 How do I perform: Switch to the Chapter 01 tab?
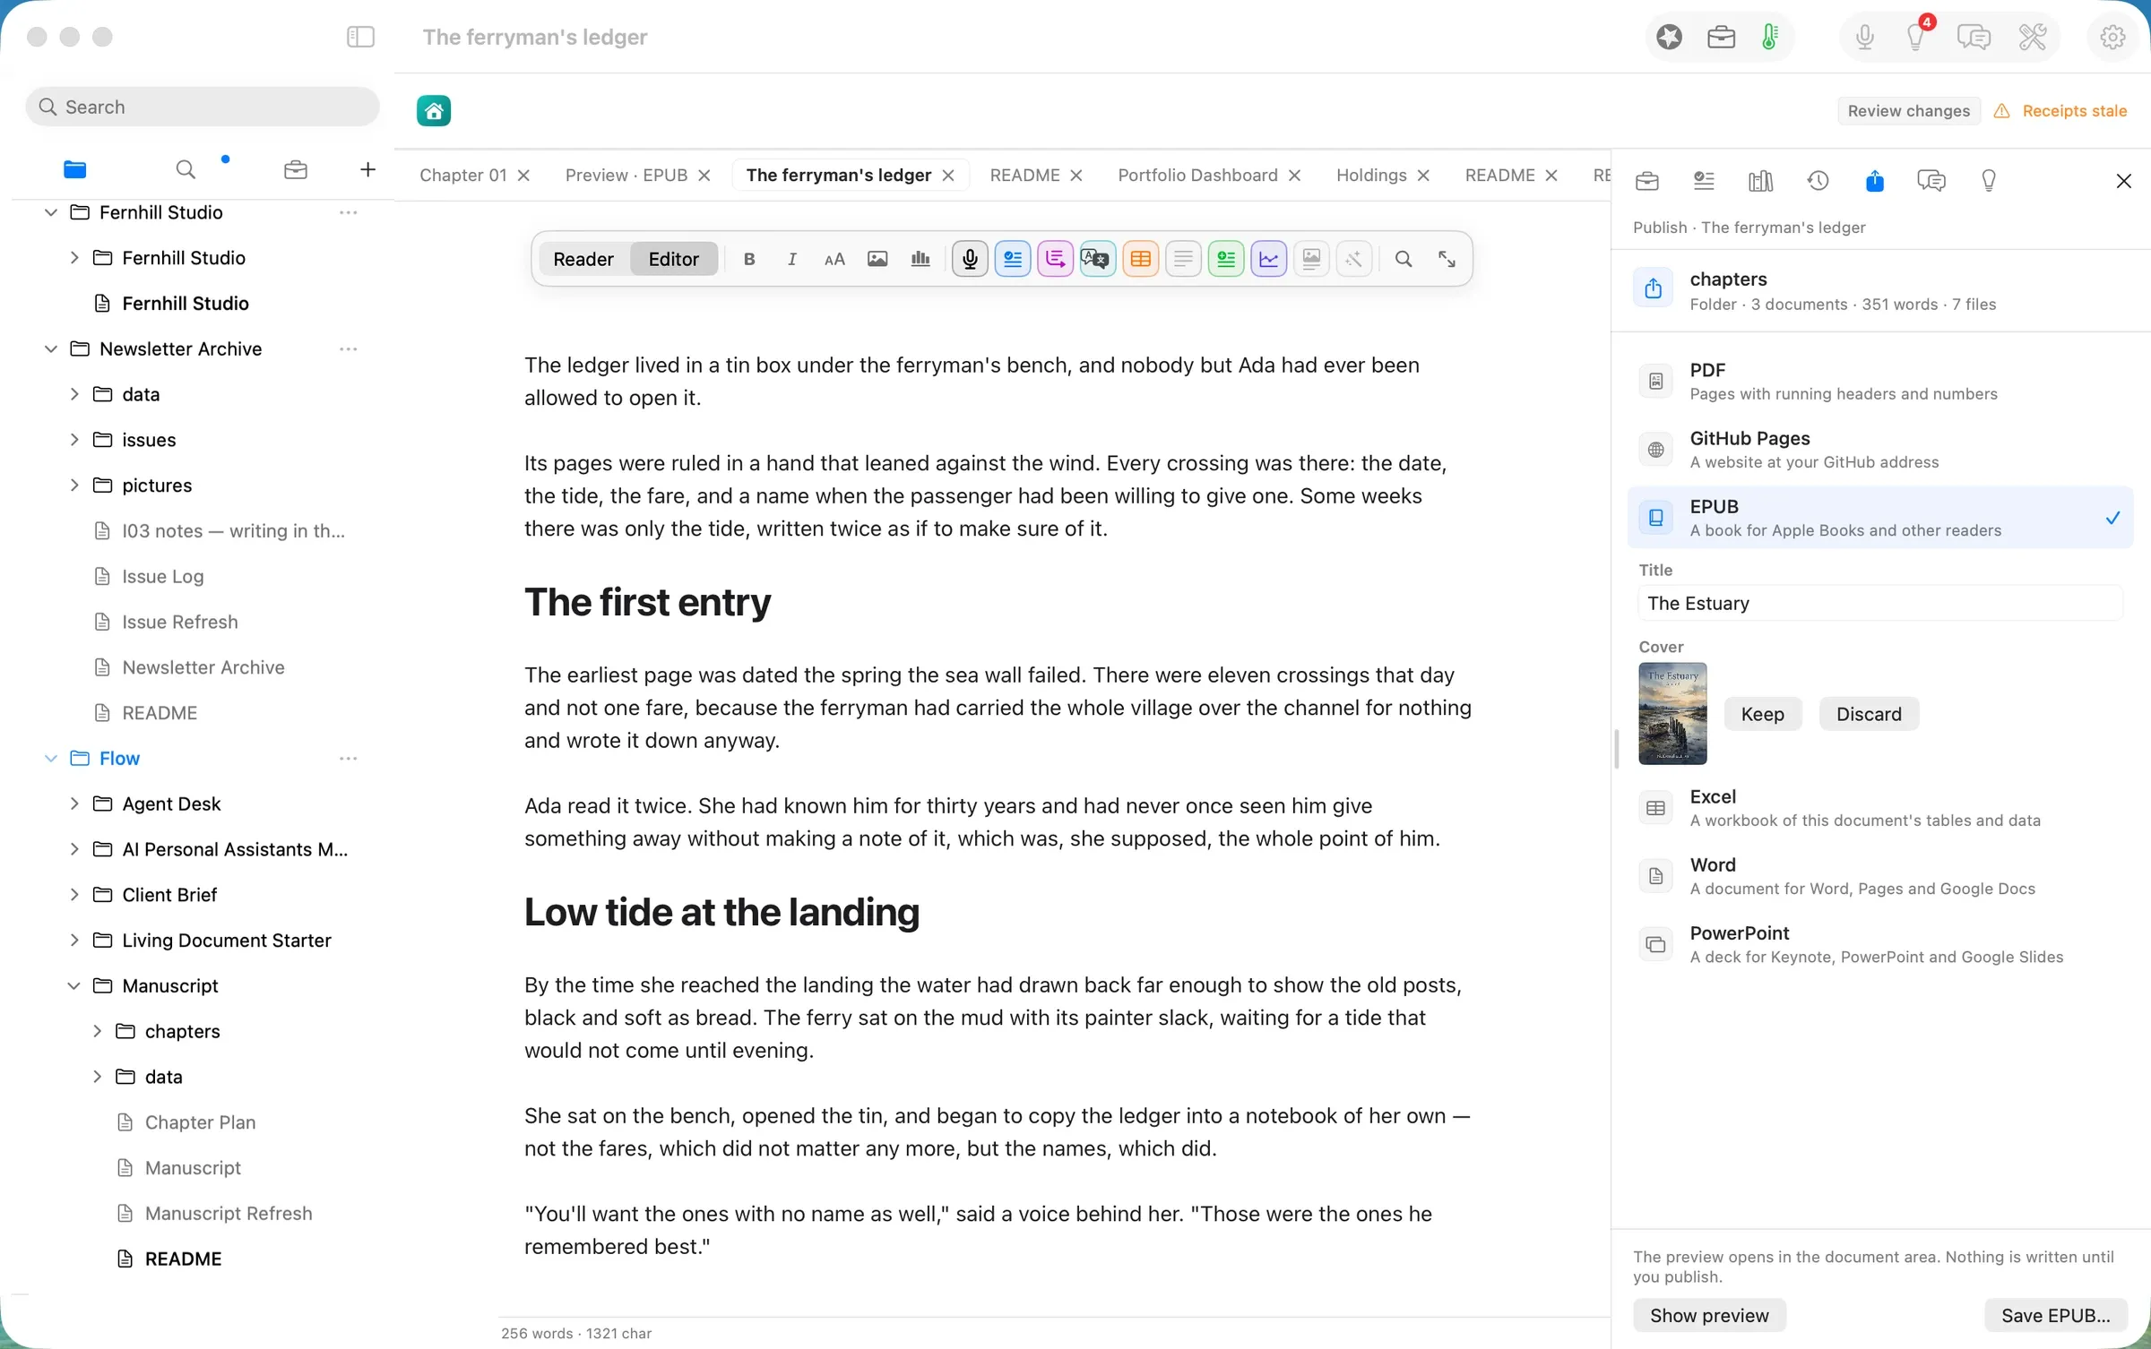463,176
